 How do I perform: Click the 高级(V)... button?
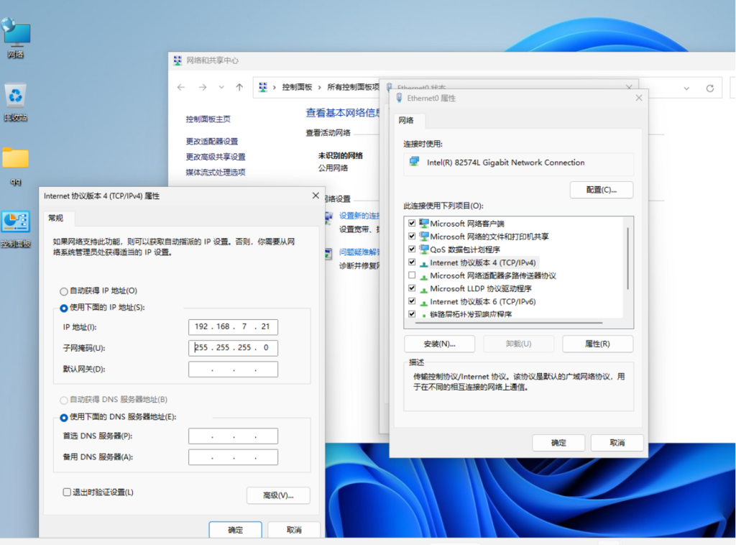(x=278, y=495)
